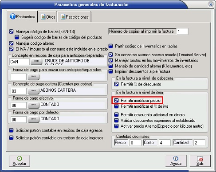
Task: Enable Activar precio Alterno checkbox
Action: 116,126
